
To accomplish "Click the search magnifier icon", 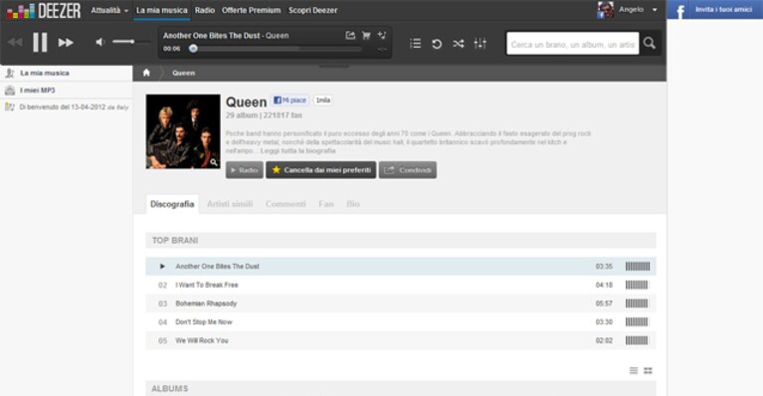I will coord(650,44).
